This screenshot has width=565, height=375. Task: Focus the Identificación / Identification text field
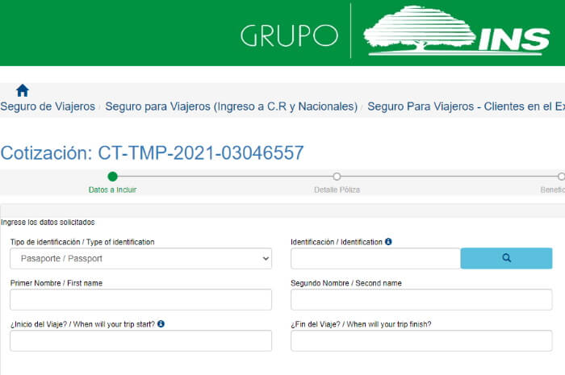pyautogui.click(x=375, y=259)
